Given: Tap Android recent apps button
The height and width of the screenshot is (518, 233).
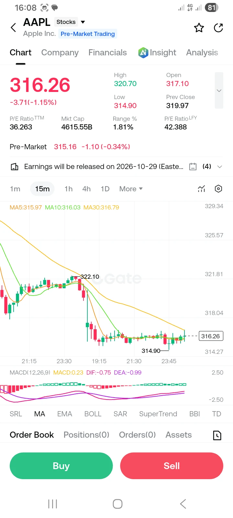Looking at the screenshot, I should 52,504.
